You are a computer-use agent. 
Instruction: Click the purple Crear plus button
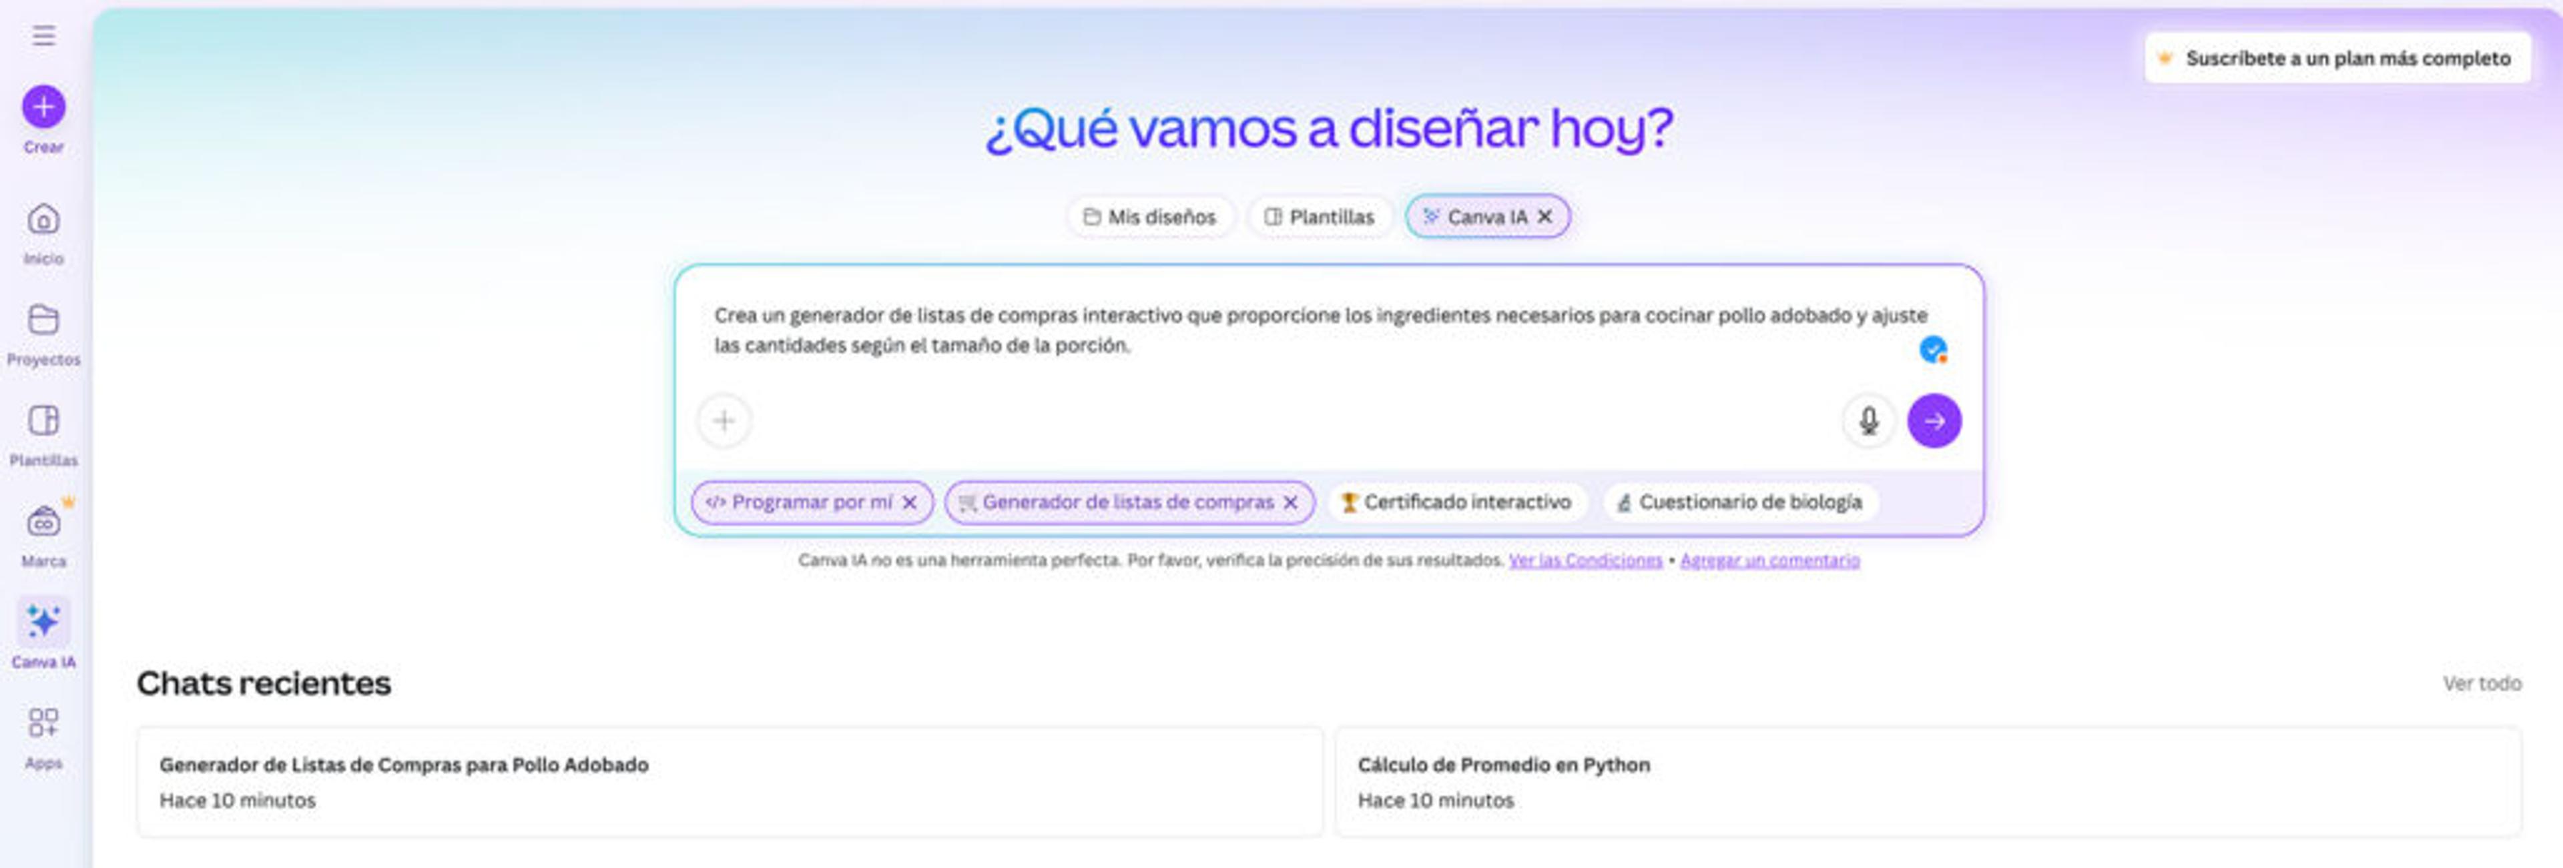click(44, 106)
